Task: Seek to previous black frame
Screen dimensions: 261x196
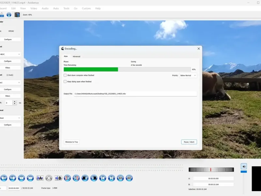Action: pyautogui.click(x=85, y=178)
